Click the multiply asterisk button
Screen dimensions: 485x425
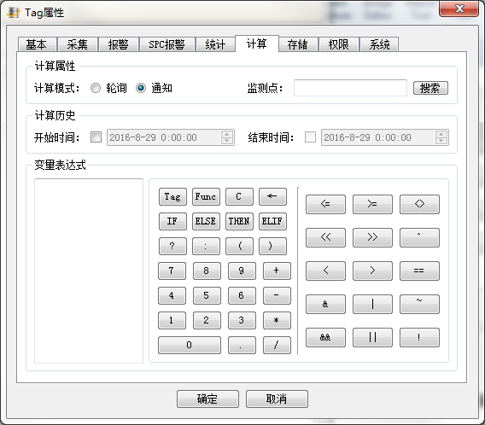click(277, 320)
